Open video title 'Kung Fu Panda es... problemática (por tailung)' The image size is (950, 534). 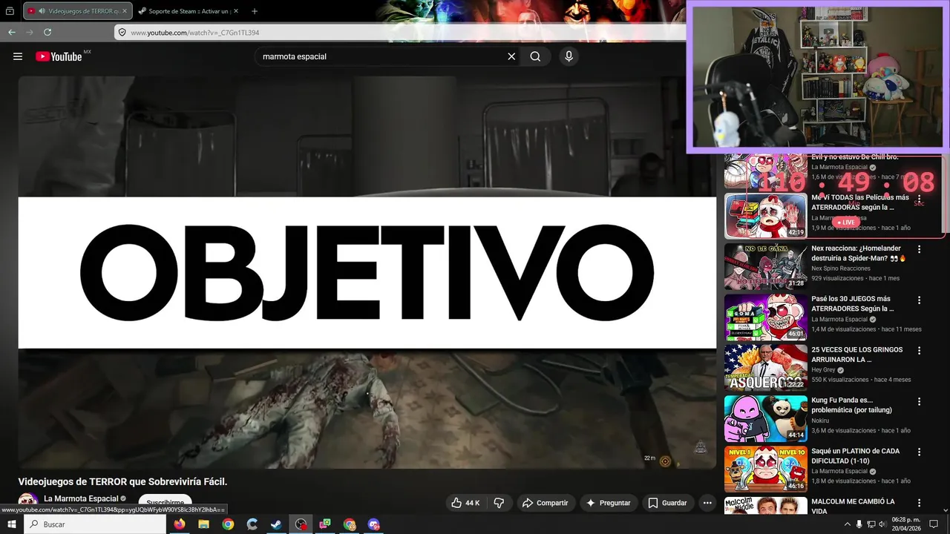tap(852, 405)
